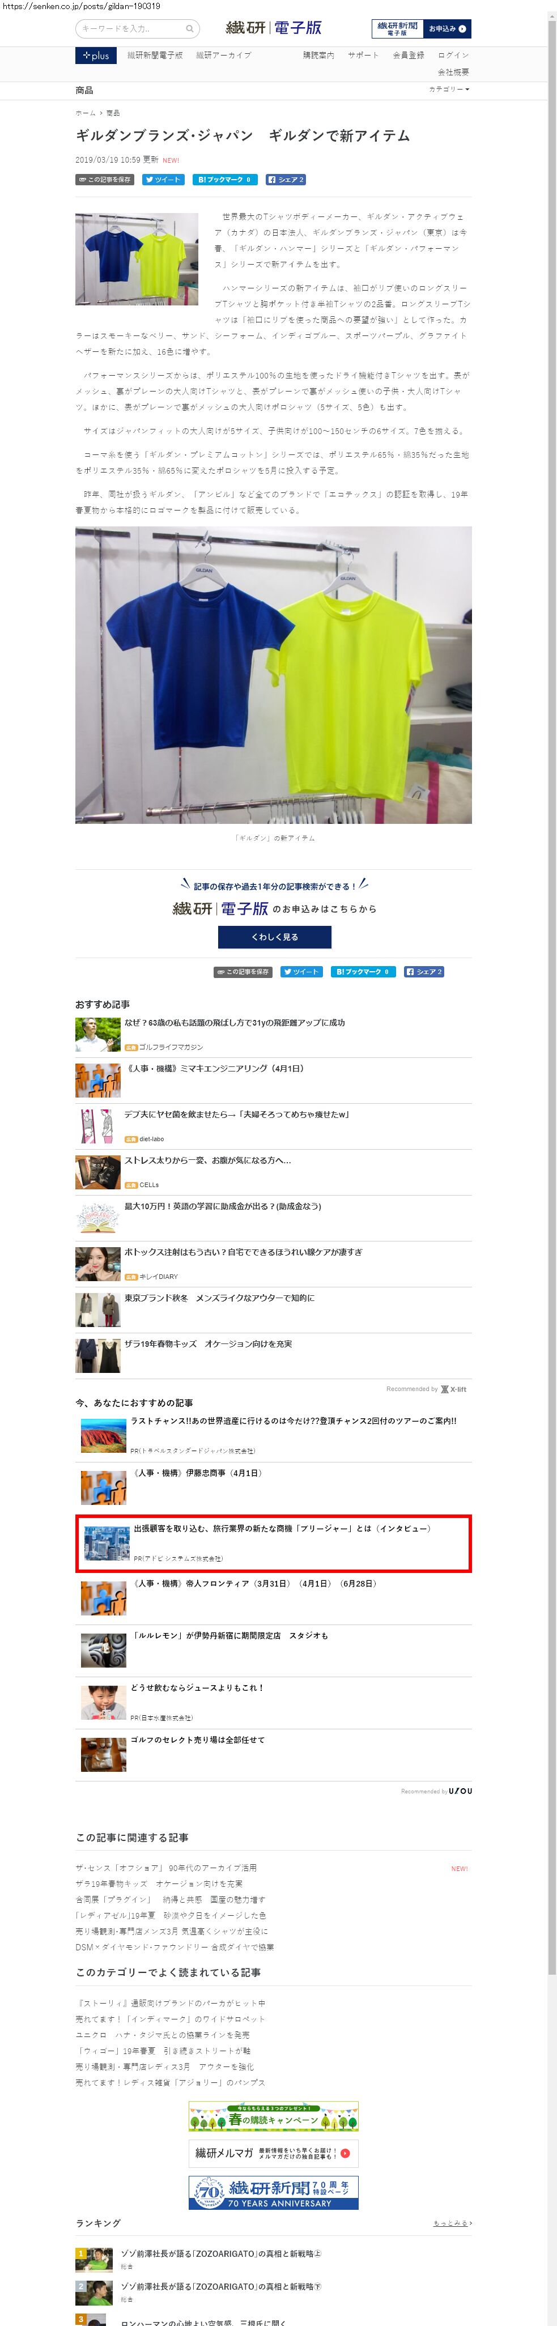
Task: Open 帝人フロンティア 人事 article
Action: [254, 1583]
